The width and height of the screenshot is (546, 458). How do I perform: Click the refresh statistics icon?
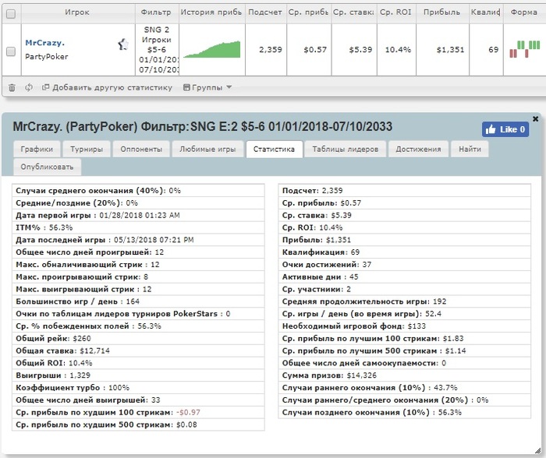[x=29, y=87]
